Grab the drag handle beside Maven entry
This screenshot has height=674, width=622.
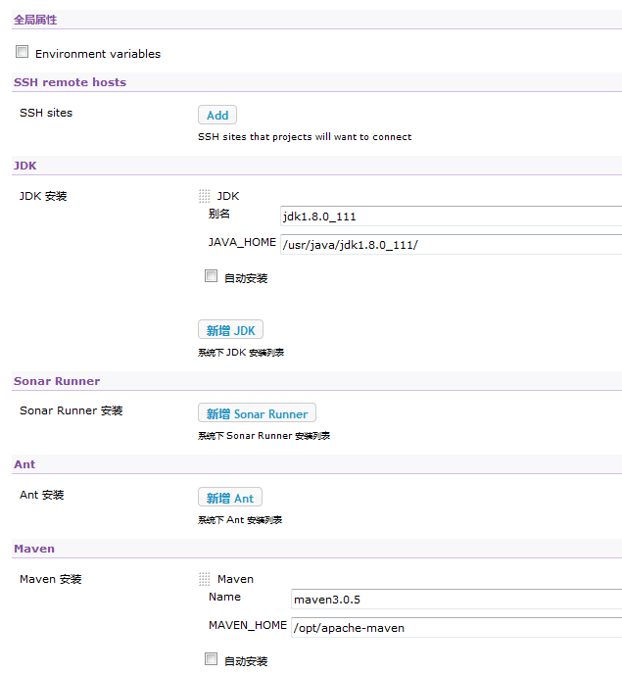(205, 579)
